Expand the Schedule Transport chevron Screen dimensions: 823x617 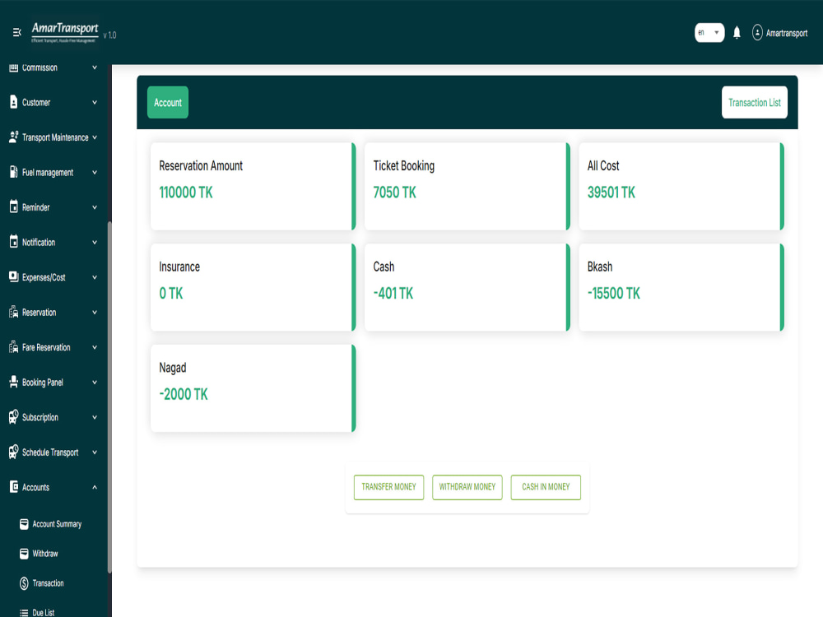point(95,452)
